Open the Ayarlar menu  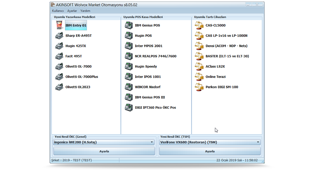tap(72, 11)
